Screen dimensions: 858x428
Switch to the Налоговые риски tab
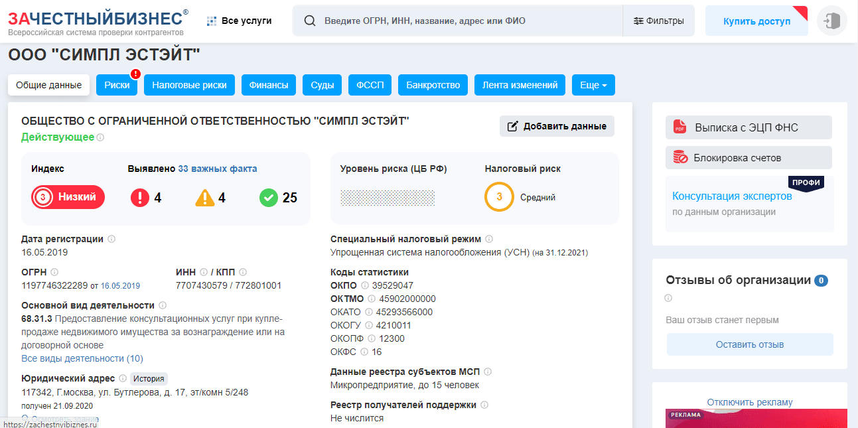[189, 85]
